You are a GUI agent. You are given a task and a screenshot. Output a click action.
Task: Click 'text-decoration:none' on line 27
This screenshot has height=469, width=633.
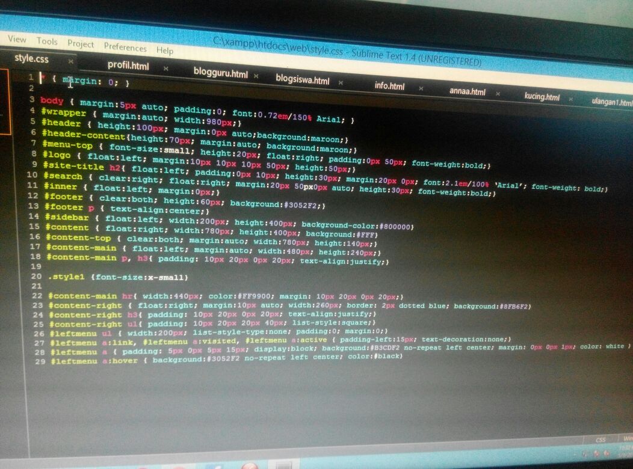click(x=463, y=339)
